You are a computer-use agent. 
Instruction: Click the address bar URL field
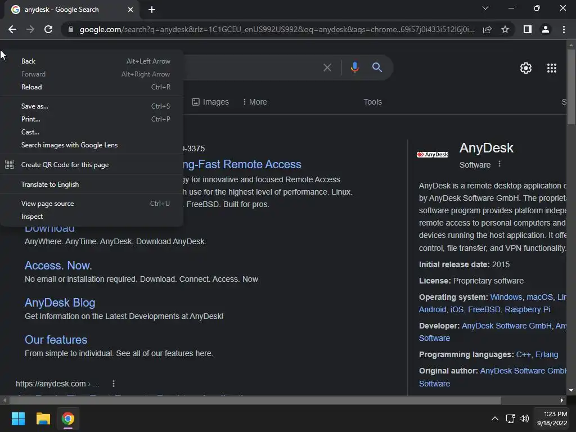277,29
